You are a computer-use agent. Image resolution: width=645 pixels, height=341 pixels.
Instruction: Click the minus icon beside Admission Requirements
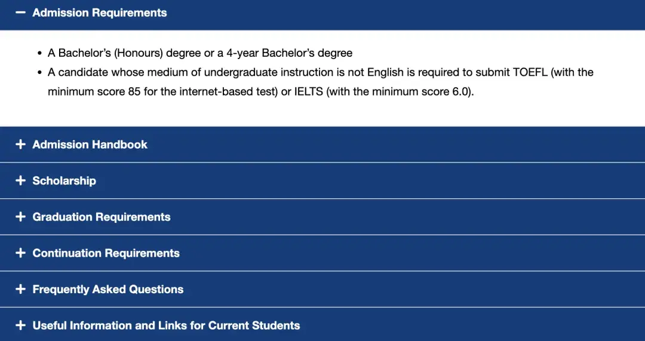pos(20,13)
